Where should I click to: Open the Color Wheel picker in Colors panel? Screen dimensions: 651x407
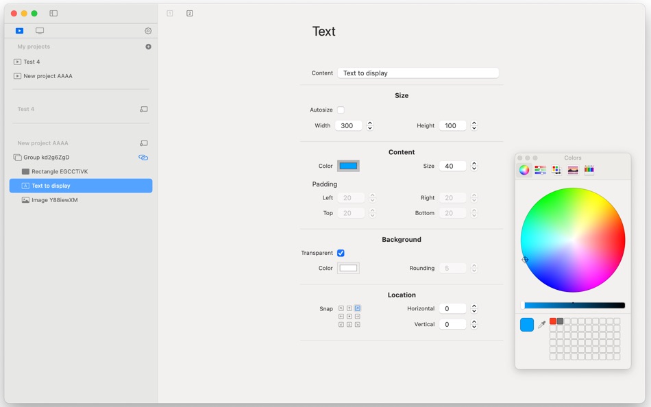coord(524,169)
